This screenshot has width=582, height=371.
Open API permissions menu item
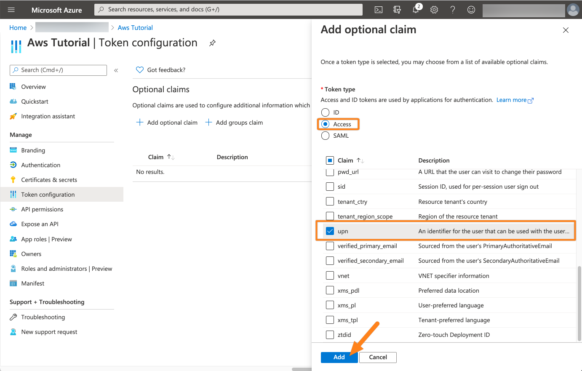pyautogui.click(x=42, y=209)
